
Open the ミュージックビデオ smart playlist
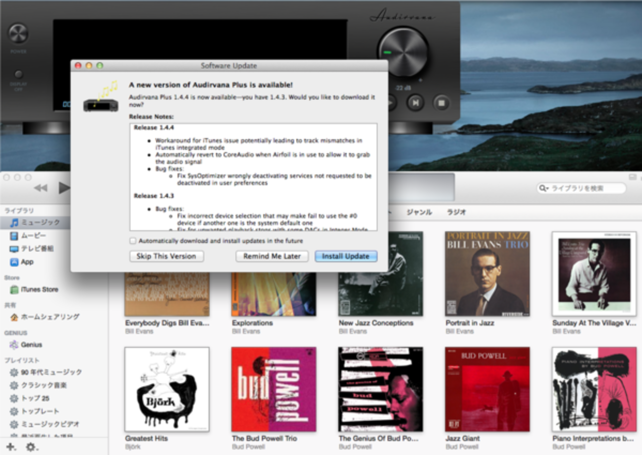click(45, 424)
